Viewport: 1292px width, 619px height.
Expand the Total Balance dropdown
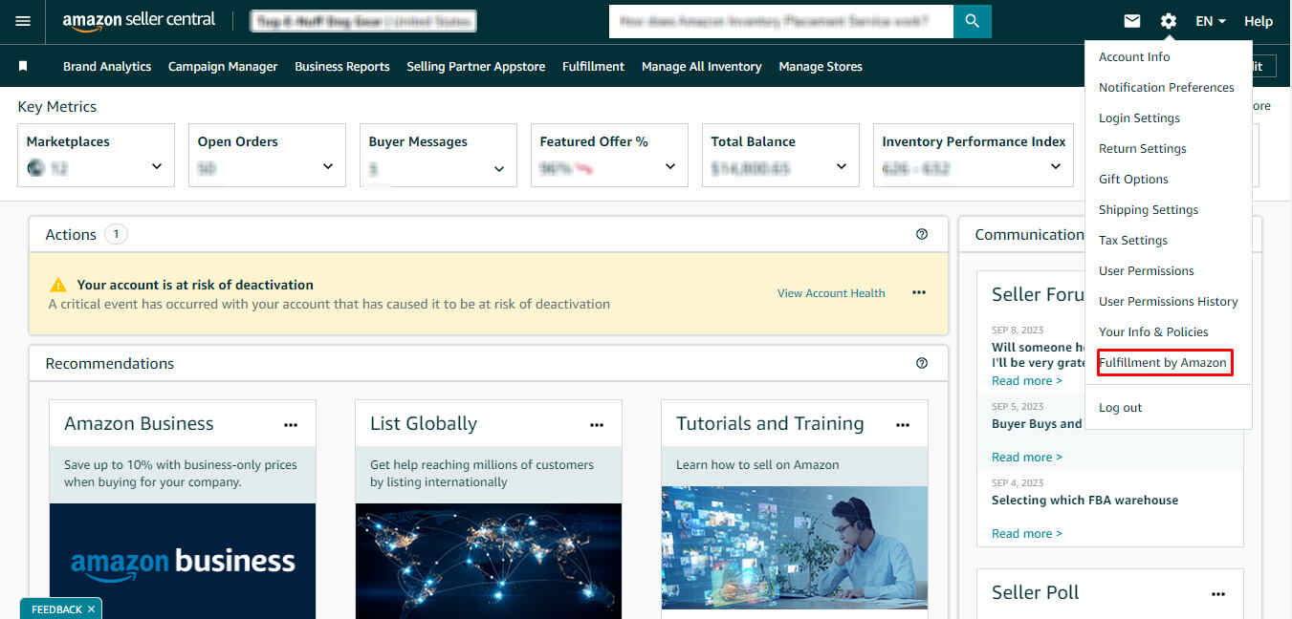[841, 165]
